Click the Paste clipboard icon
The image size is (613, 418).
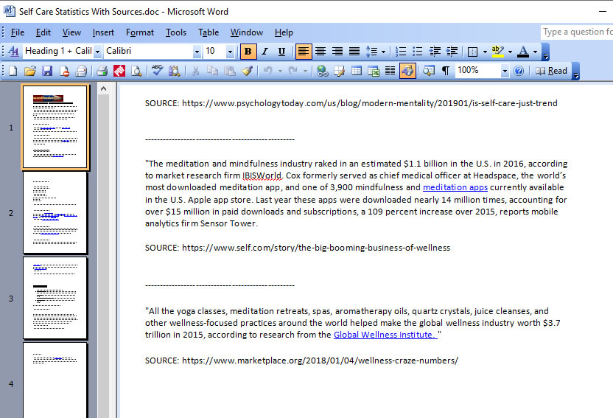pos(229,71)
